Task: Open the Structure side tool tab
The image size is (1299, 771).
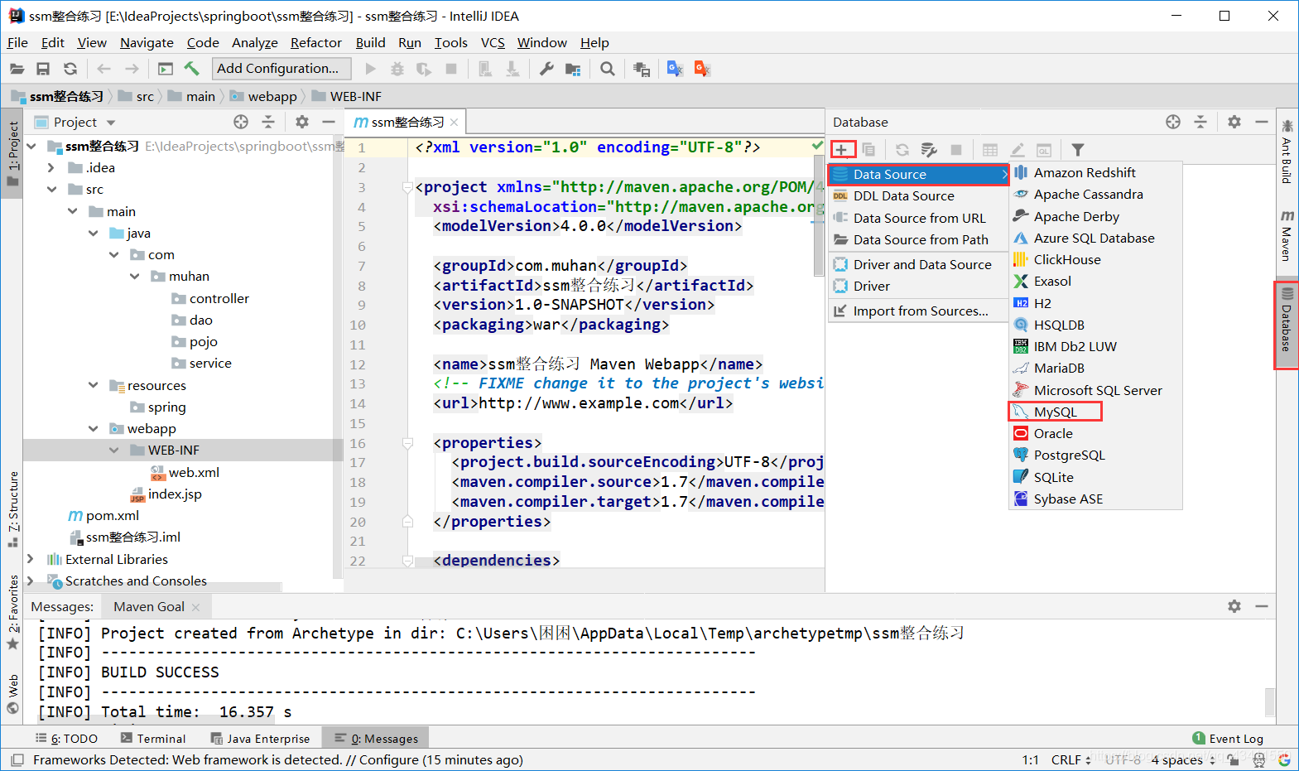Action: pyautogui.click(x=13, y=508)
